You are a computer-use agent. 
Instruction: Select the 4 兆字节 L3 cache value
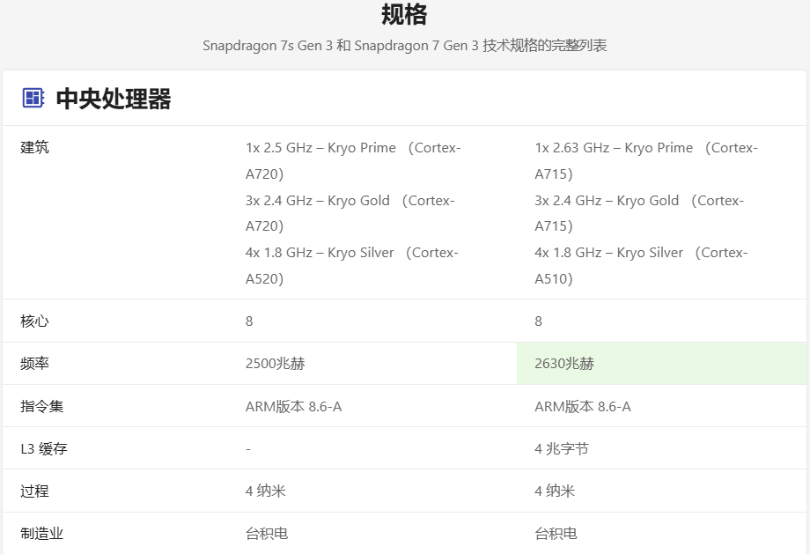click(x=562, y=448)
